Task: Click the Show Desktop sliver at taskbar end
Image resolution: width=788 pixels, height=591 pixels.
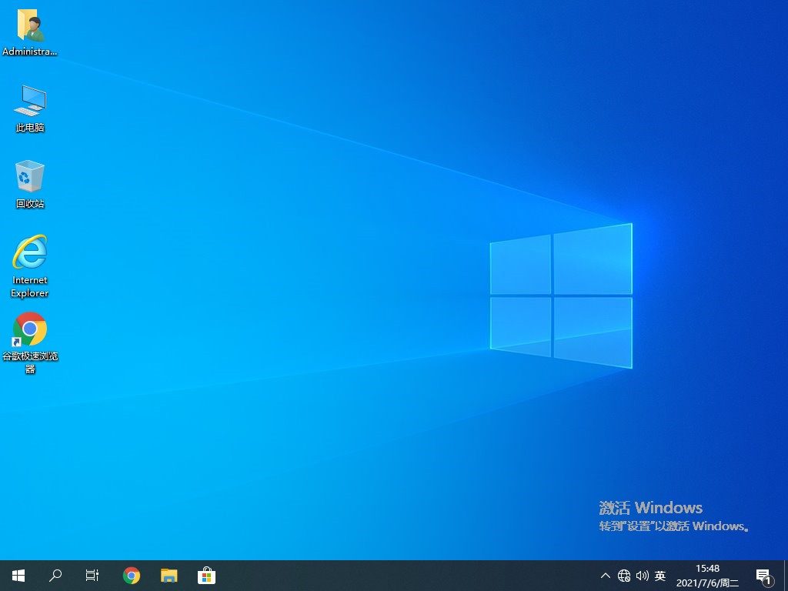Action: click(786, 576)
